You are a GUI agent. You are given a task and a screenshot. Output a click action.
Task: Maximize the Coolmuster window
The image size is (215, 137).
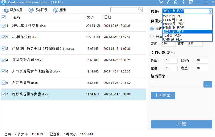(x=206, y=2)
